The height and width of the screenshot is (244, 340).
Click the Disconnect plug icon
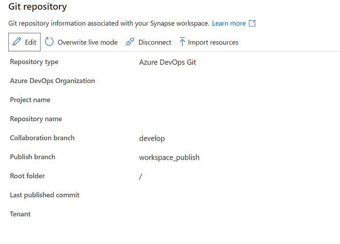pos(130,42)
